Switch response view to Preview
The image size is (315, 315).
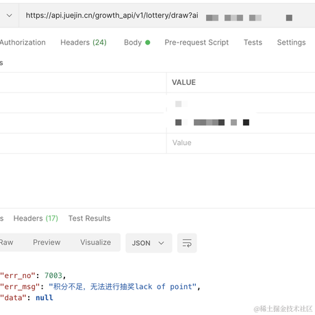[x=47, y=242]
